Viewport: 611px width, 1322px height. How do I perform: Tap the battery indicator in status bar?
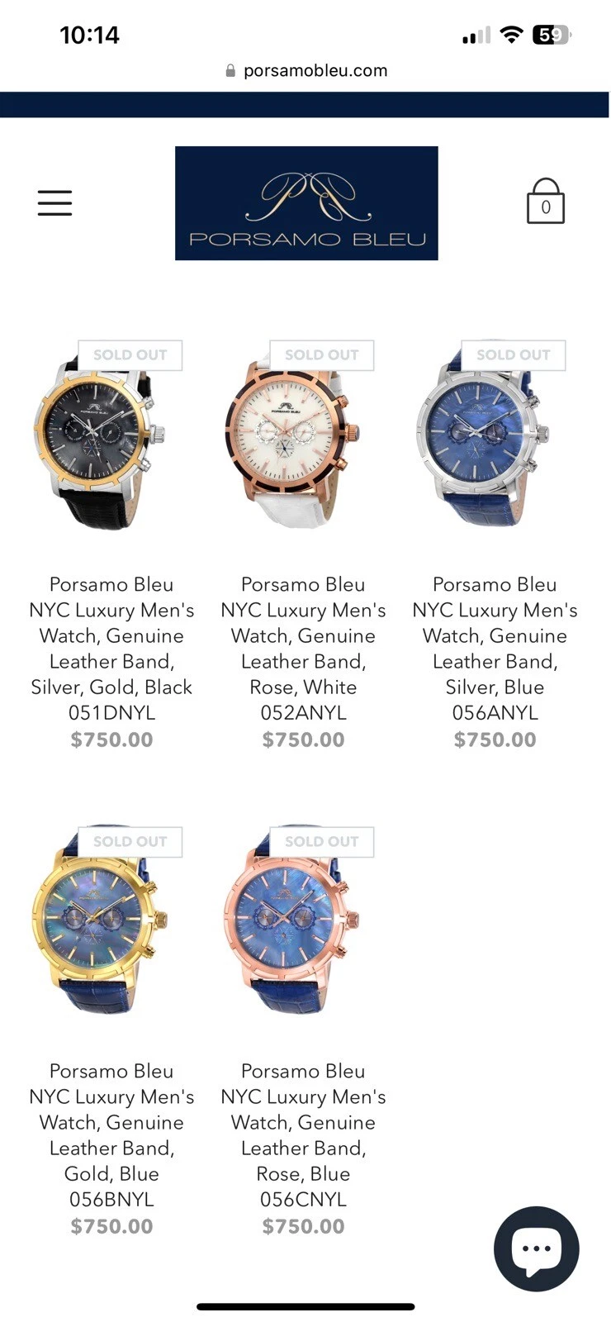552,35
